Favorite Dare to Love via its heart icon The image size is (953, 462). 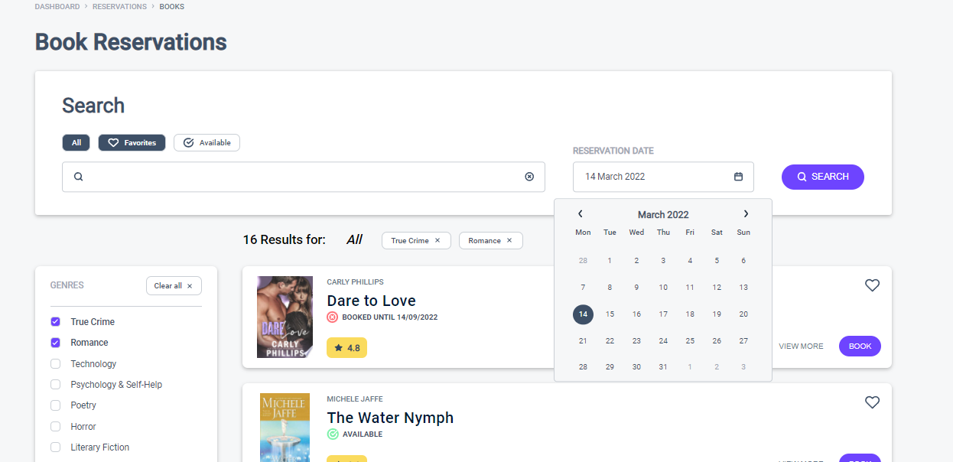[872, 285]
